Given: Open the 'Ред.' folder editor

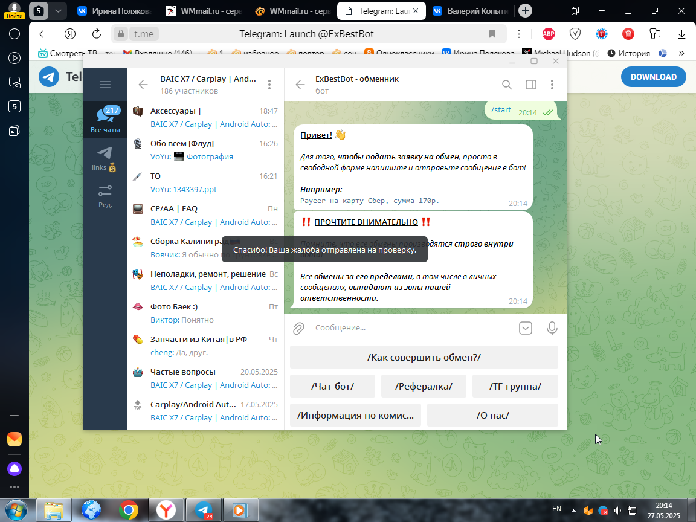Looking at the screenshot, I should [105, 196].
